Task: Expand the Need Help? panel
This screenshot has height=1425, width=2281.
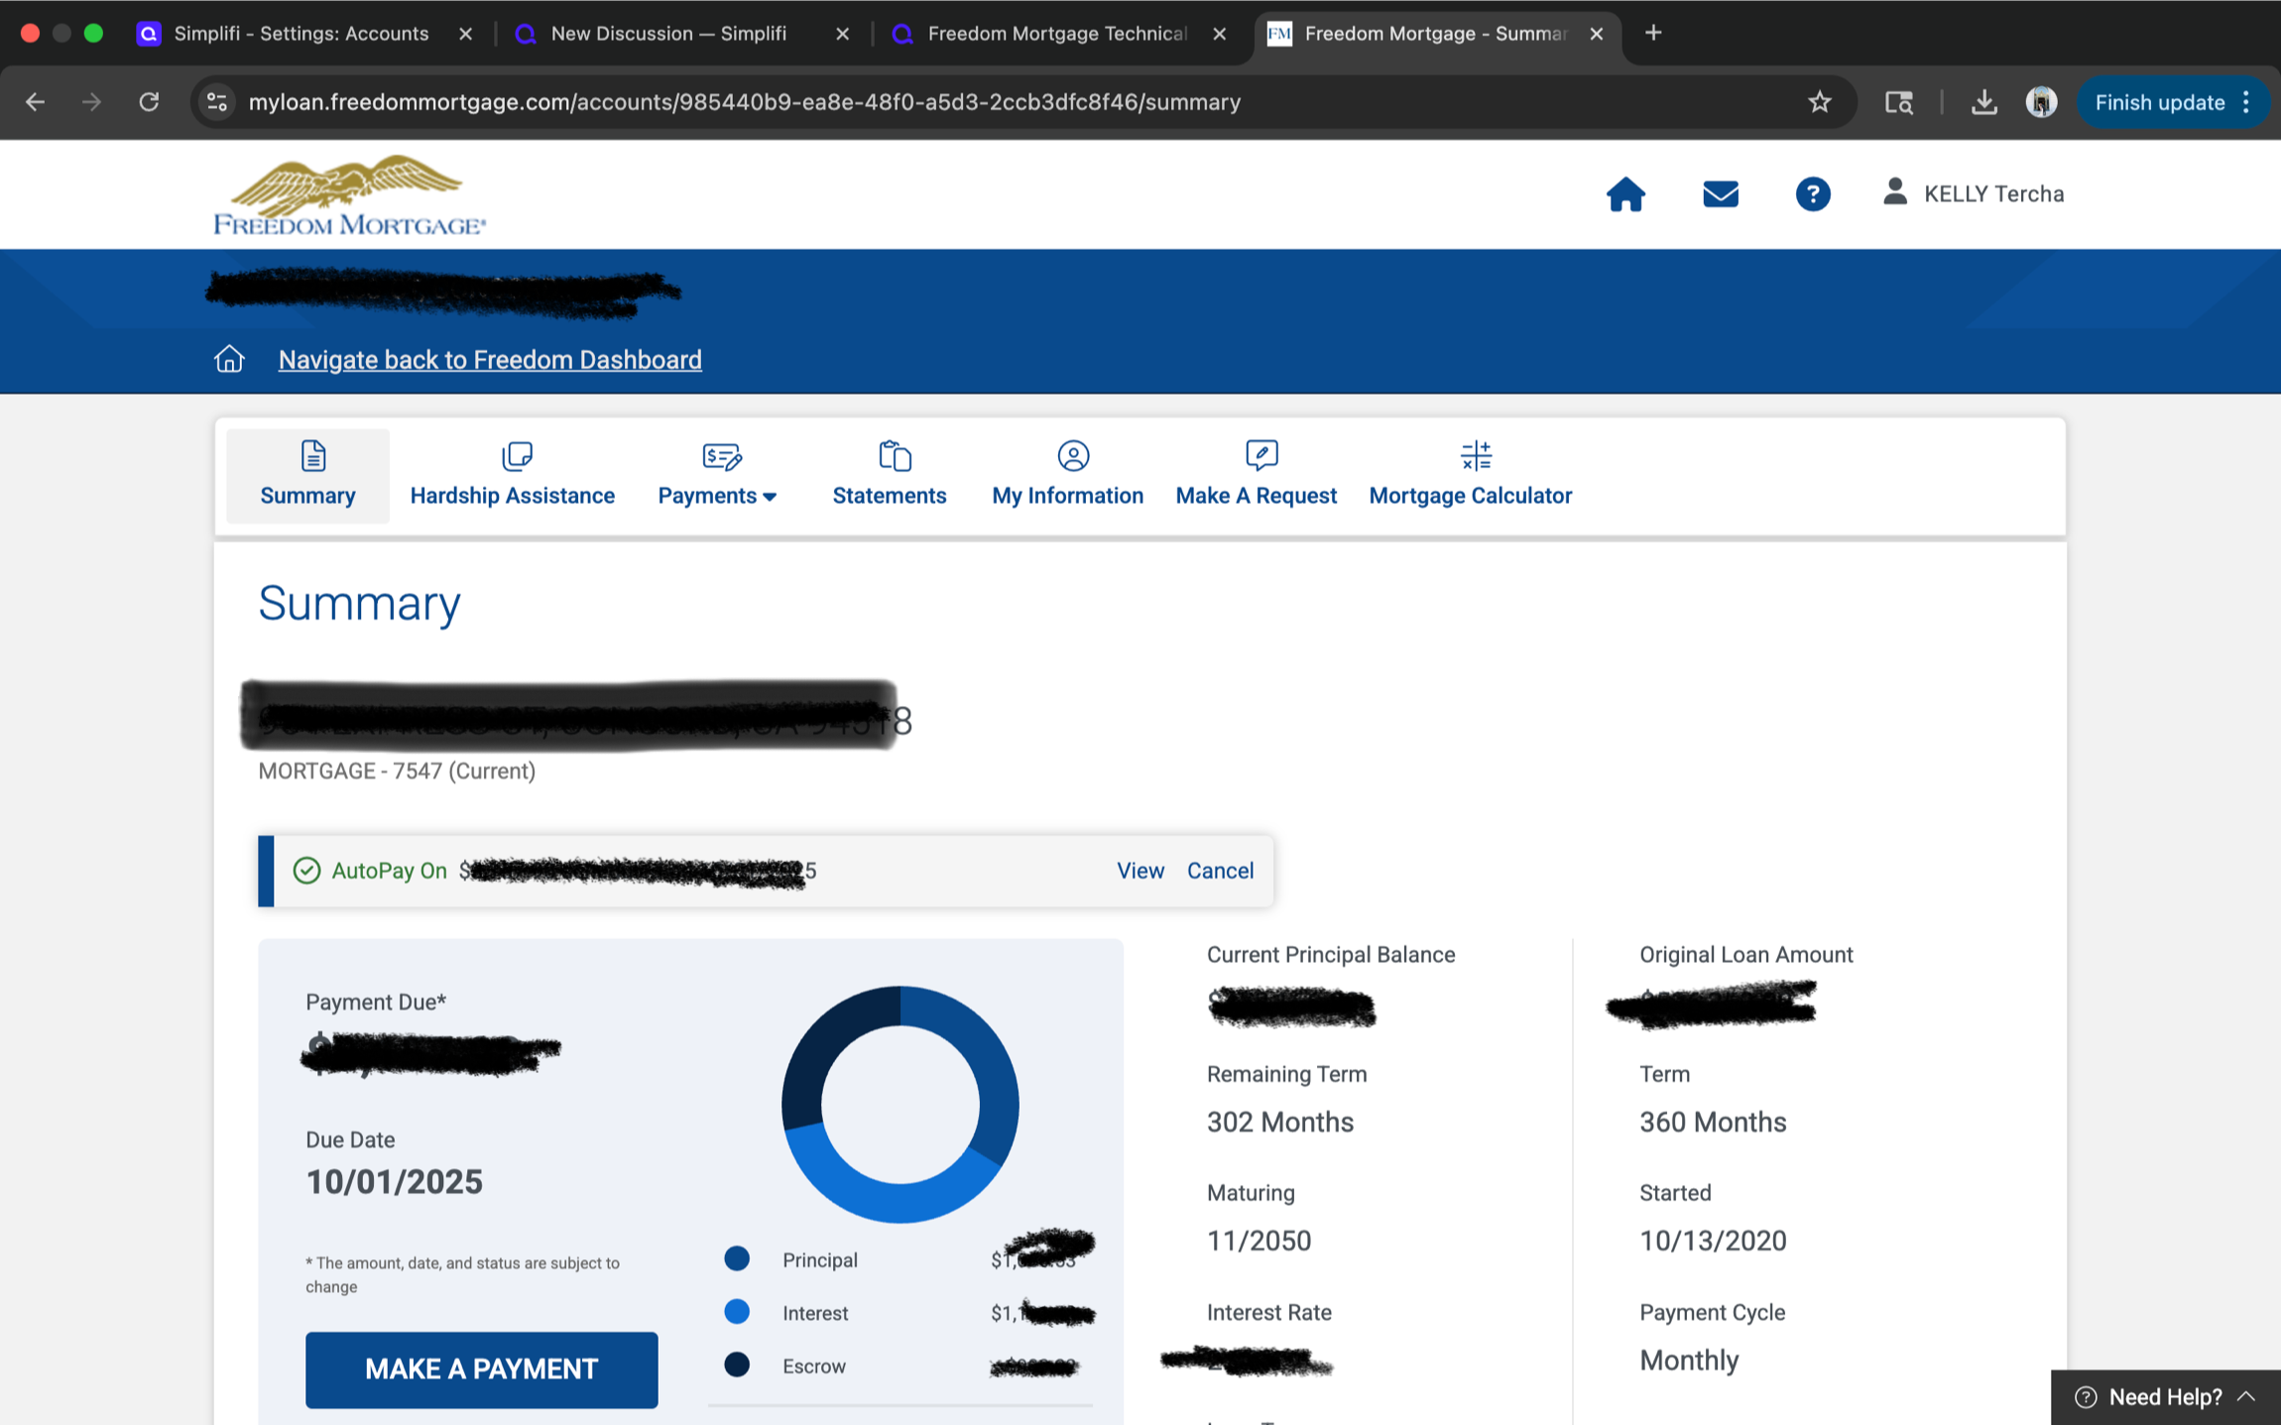Action: 2165,1396
